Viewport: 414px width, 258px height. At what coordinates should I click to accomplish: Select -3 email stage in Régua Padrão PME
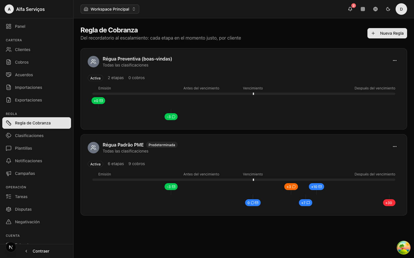171,187
